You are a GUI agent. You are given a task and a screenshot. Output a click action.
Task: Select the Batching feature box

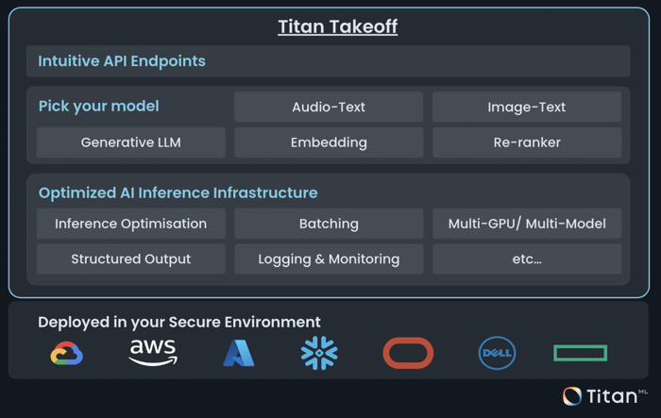coord(329,224)
